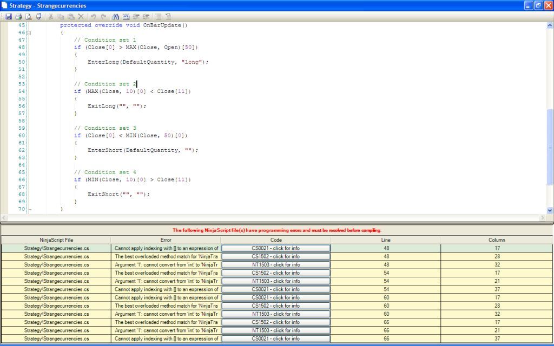Click the 'ExitLong("", "");' statement

coord(117,107)
